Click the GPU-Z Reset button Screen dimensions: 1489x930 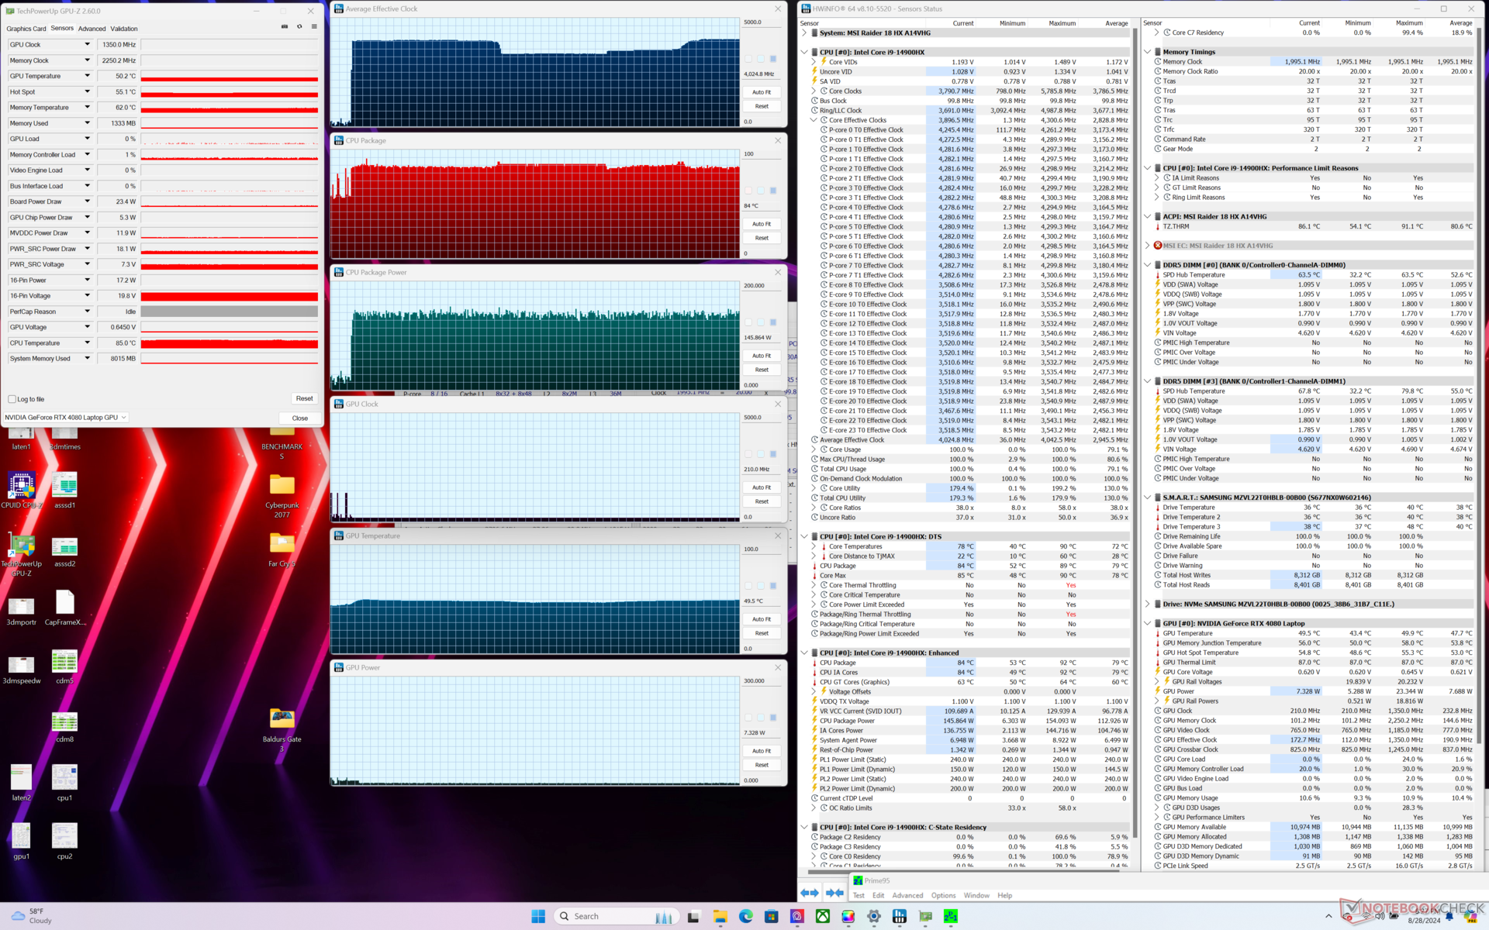click(304, 398)
